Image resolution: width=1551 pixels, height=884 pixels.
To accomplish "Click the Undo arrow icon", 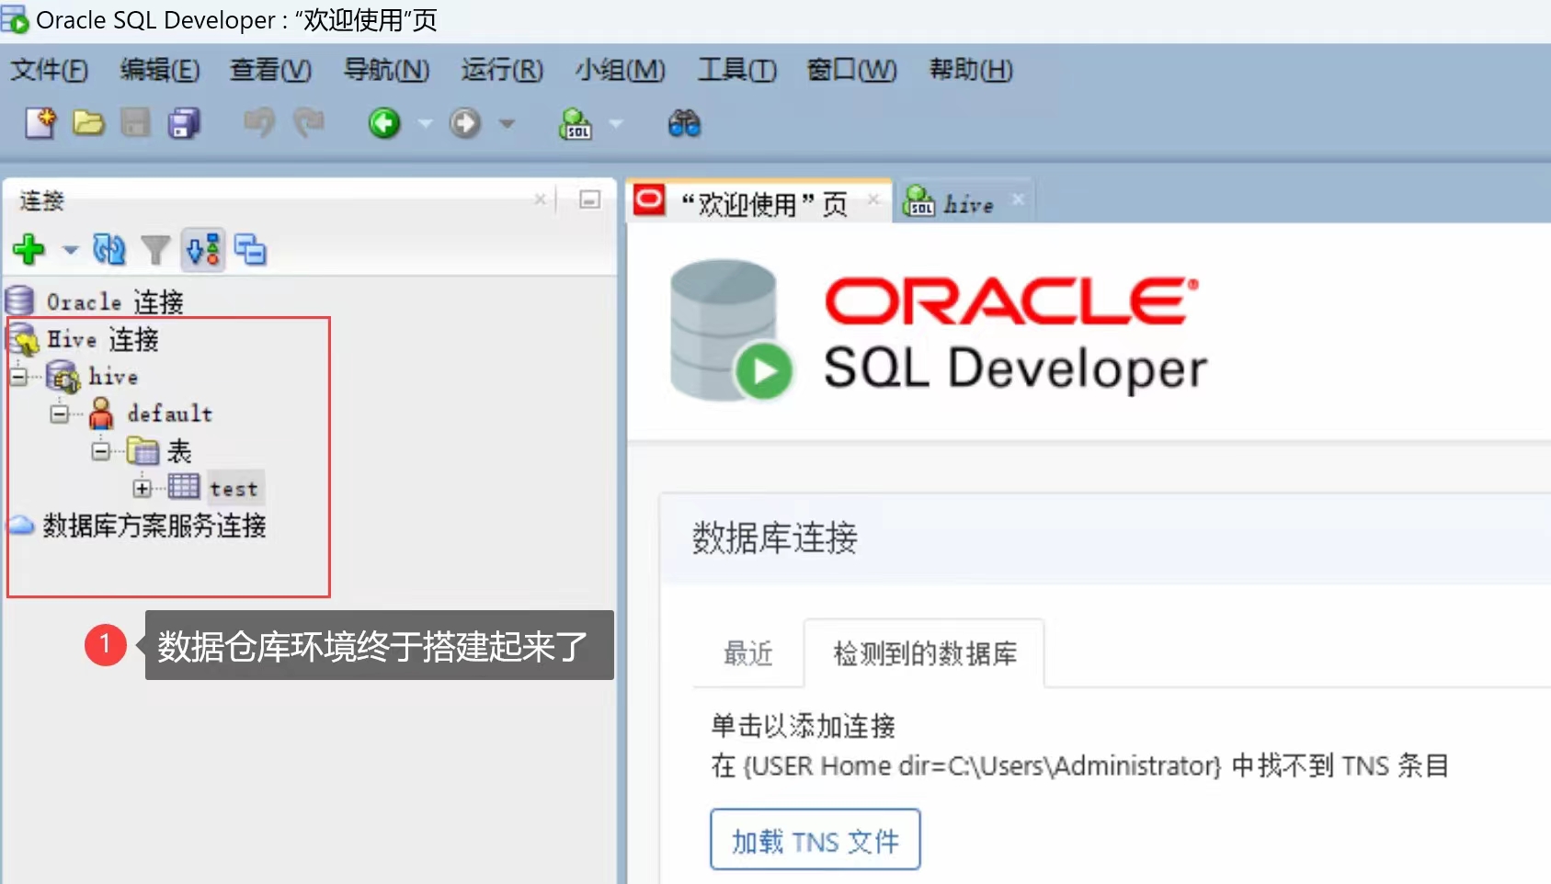I will click(x=259, y=122).
